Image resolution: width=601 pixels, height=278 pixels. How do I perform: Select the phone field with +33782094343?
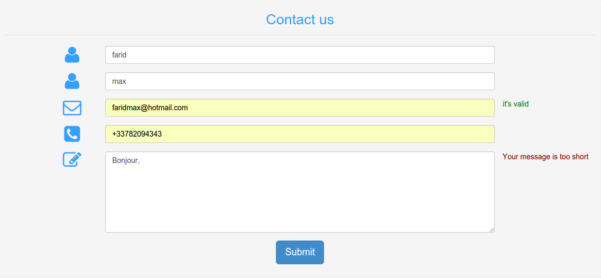coord(300,134)
